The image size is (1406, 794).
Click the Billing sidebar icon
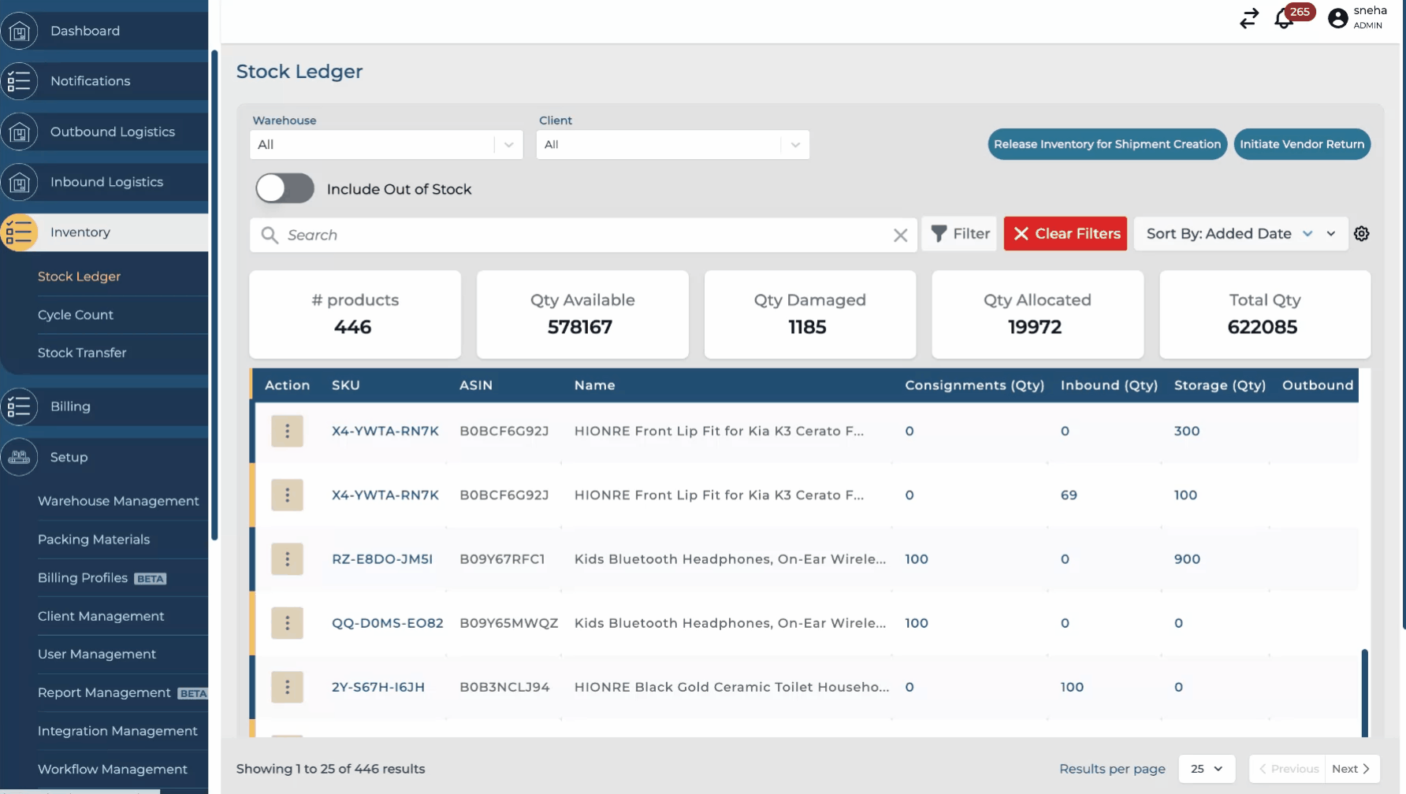click(x=20, y=406)
